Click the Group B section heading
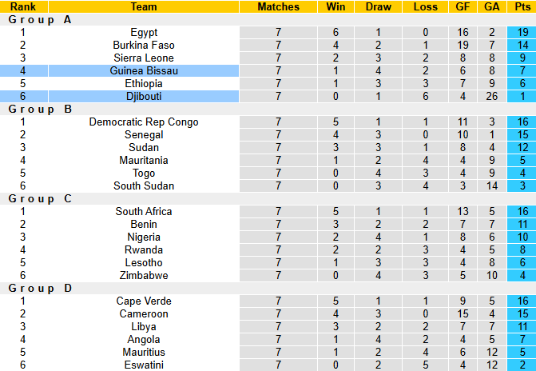 (40, 110)
